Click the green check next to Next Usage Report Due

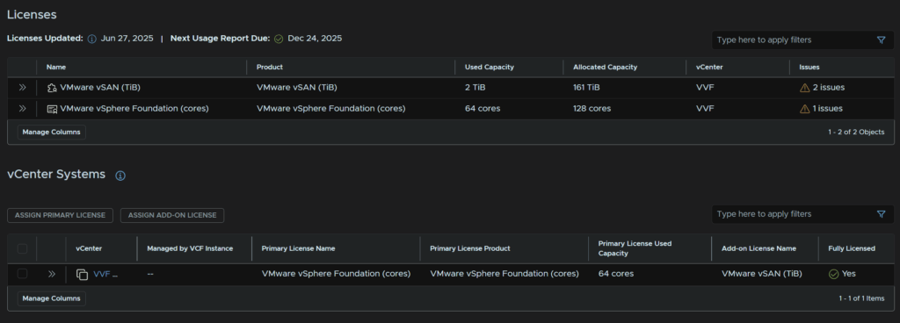(279, 39)
